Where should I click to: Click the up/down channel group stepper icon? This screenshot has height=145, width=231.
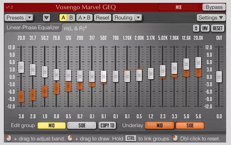(x=196, y=28)
